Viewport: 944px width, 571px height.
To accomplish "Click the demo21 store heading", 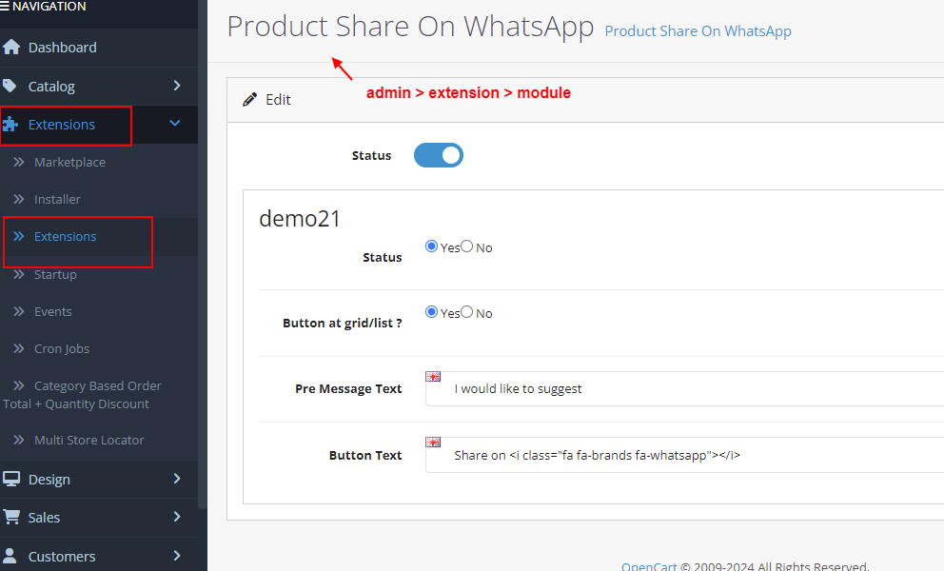I will [x=300, y=219].
